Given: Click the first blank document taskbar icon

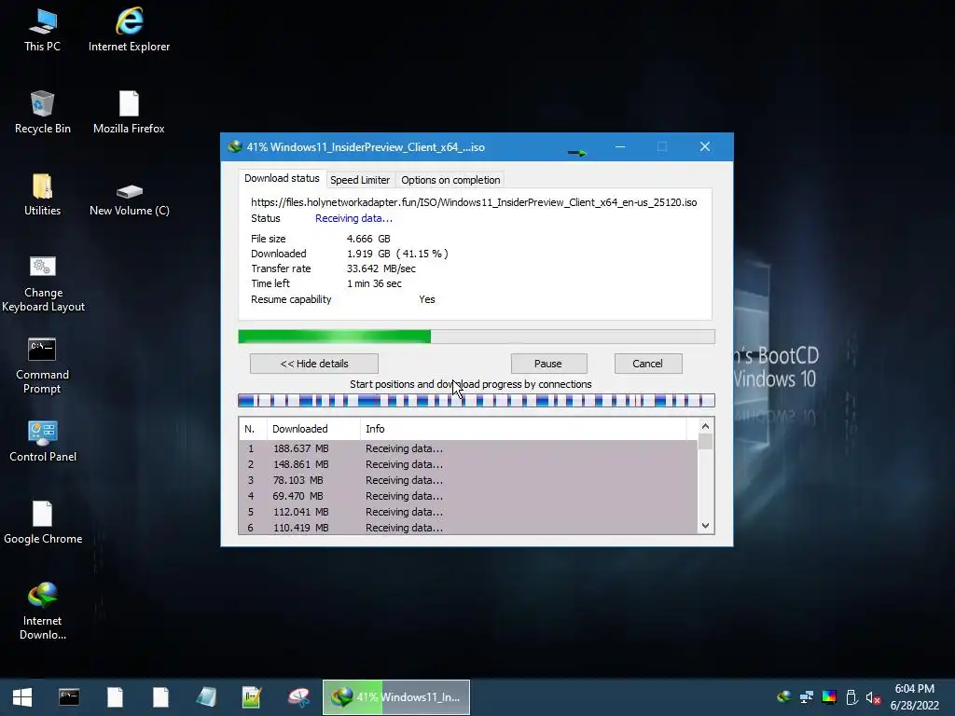Looking at the screenshot, I should [x=115, y=697].
